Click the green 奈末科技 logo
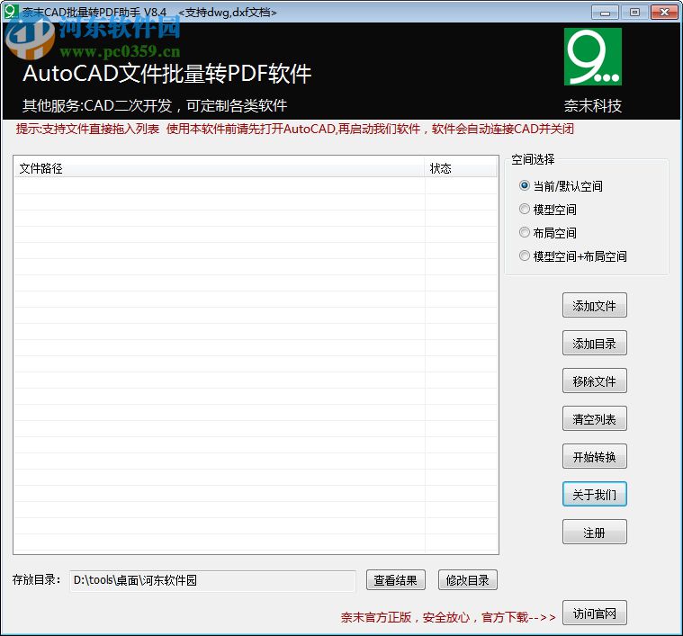 592,57
